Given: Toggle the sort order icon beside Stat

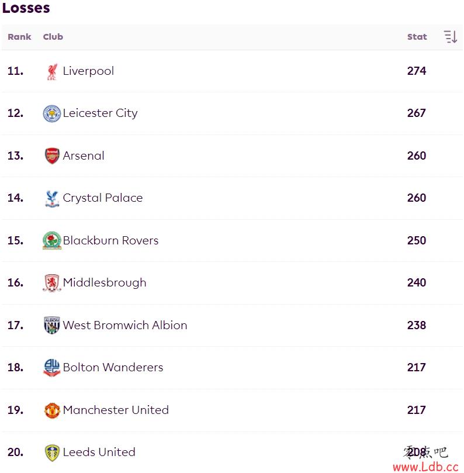Looking at the screenshot, I should pos(451,37).
